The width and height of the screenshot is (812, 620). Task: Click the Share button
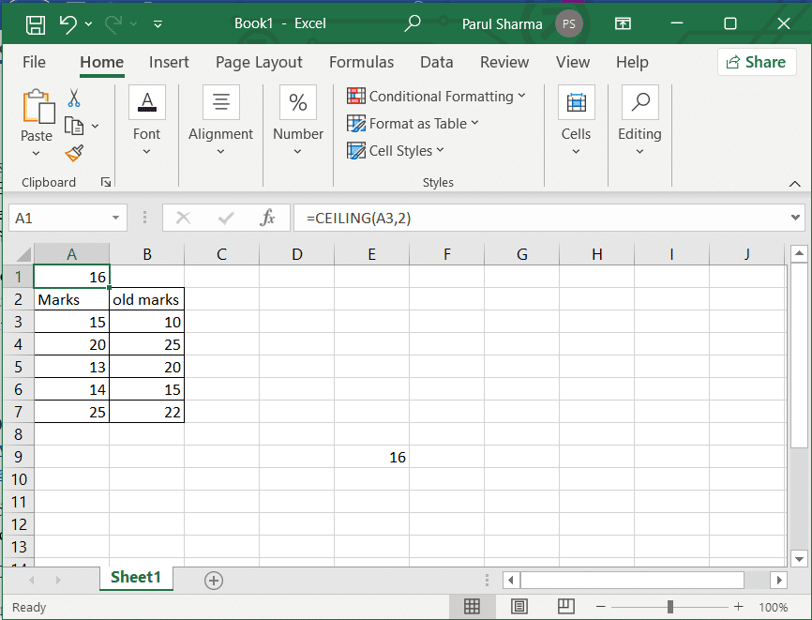757,62
